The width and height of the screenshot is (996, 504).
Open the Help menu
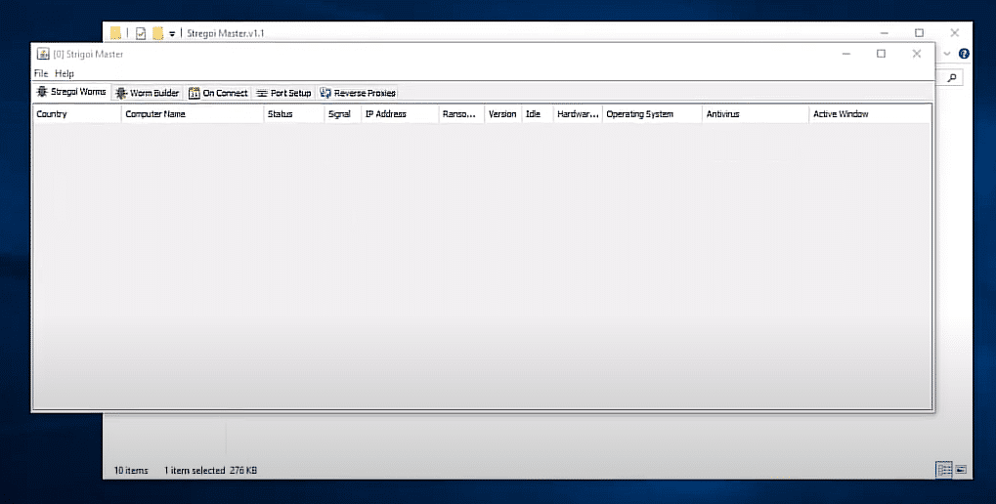pyautogui.click(x=65, y=73)
